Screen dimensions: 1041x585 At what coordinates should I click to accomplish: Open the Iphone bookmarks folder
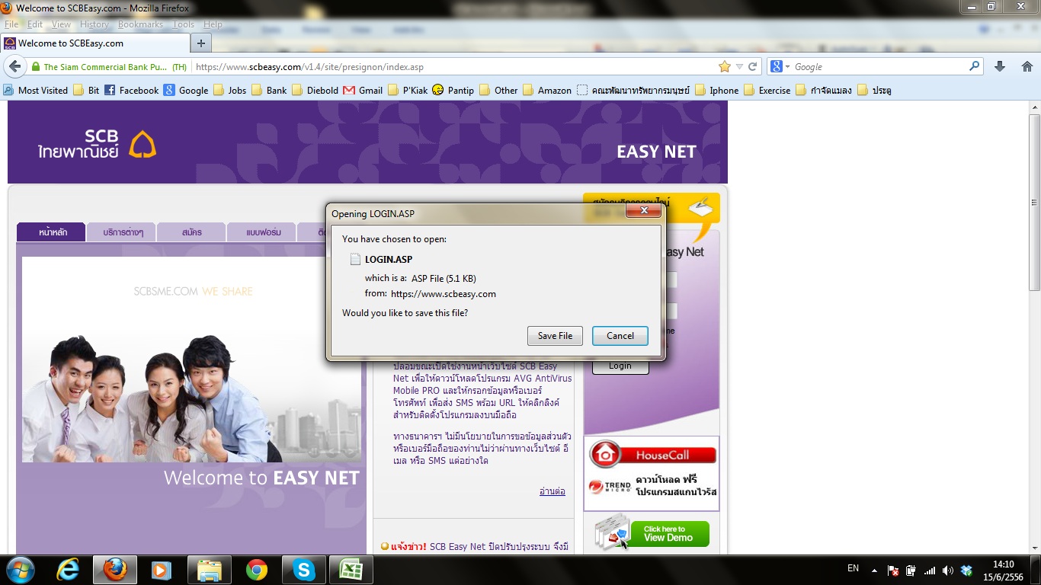(716, 90)
